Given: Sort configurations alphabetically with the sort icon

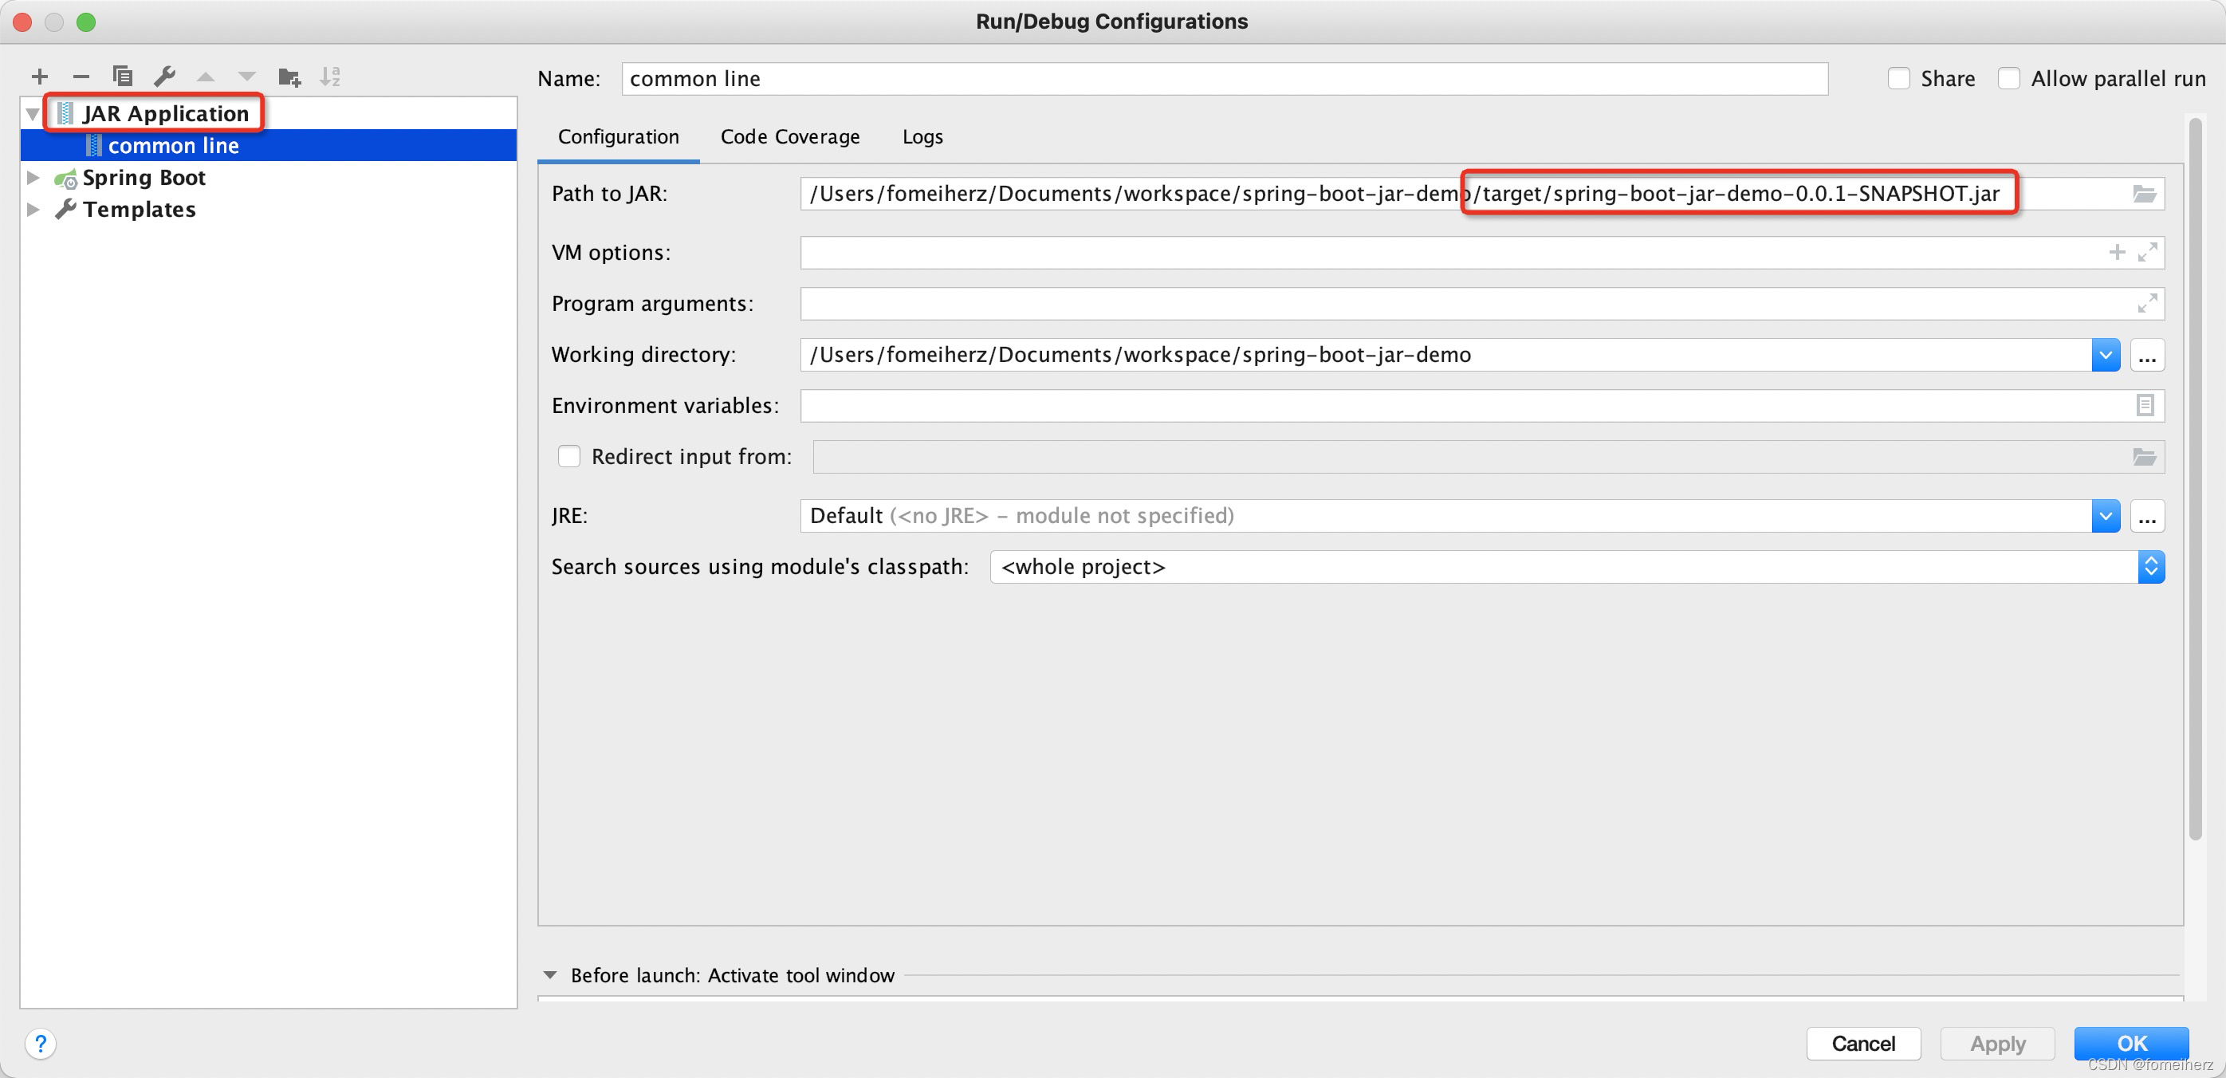Looking at the screenshot, I should point(330,77).
